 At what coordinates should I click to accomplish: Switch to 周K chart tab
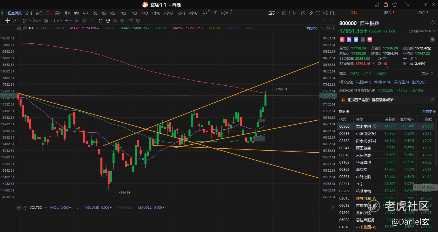pos(58,13)
